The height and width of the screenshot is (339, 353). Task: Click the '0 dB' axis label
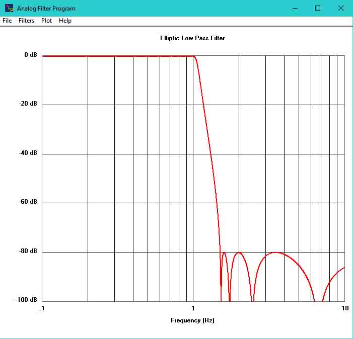pos(31,55)
